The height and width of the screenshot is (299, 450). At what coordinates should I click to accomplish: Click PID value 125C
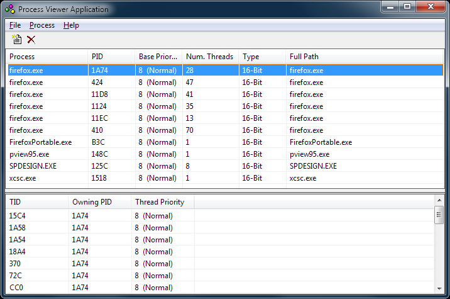[99, 166]
